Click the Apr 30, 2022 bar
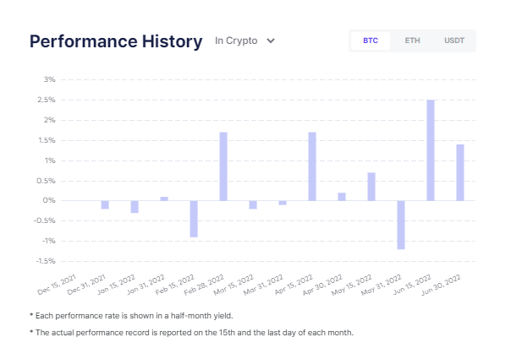Screen dimensions: 511x348 pos(342,197)
